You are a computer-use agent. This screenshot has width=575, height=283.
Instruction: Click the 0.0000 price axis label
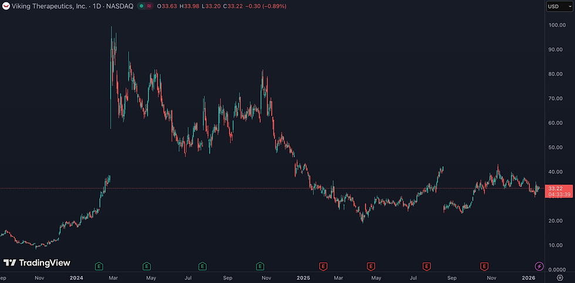[x=557, y=270]
